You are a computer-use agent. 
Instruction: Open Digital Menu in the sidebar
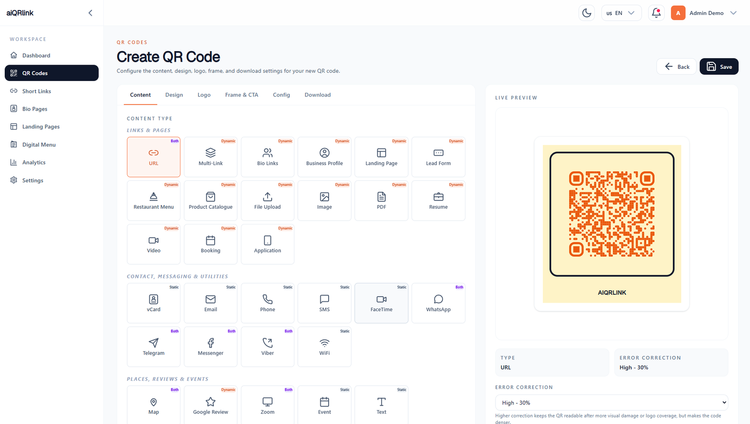tap(52, 144)
